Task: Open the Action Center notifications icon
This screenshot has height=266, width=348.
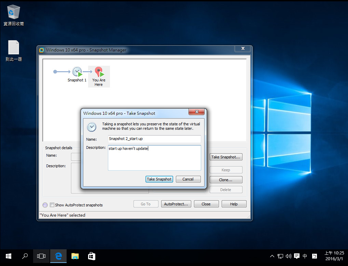Action: [x=296, y=256]
